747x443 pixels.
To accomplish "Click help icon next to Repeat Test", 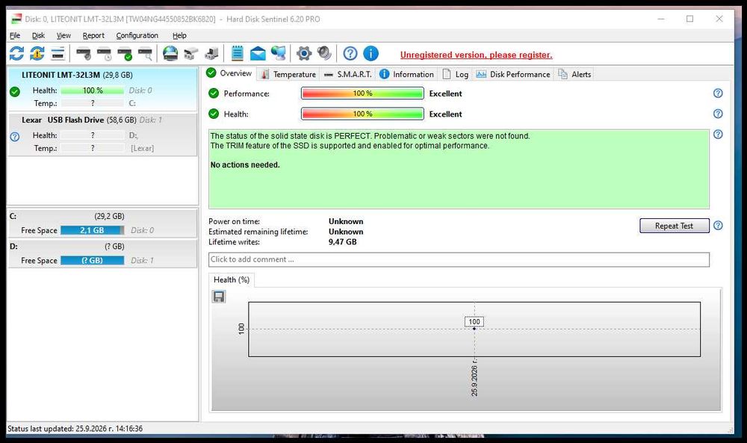I will point(718,226).
